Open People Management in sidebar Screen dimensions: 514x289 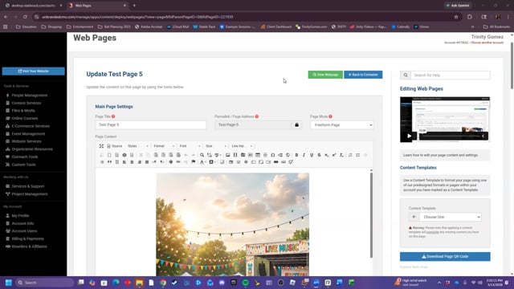pyautogui.click(x=30, y=96)
